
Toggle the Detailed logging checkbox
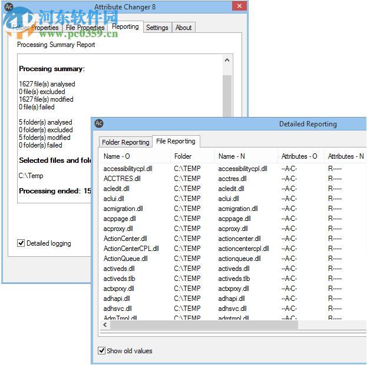pyautogui.click(x=21, y=243)
